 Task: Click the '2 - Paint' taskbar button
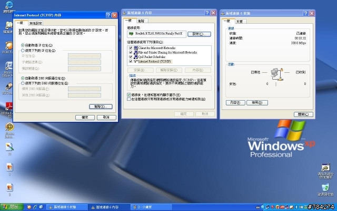(x=151, y=207)
